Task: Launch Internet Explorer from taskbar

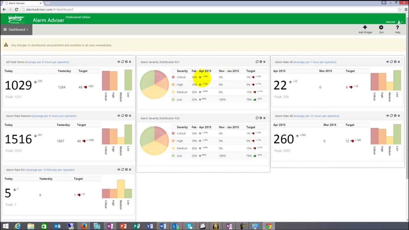Action: (x=18, y=226)
